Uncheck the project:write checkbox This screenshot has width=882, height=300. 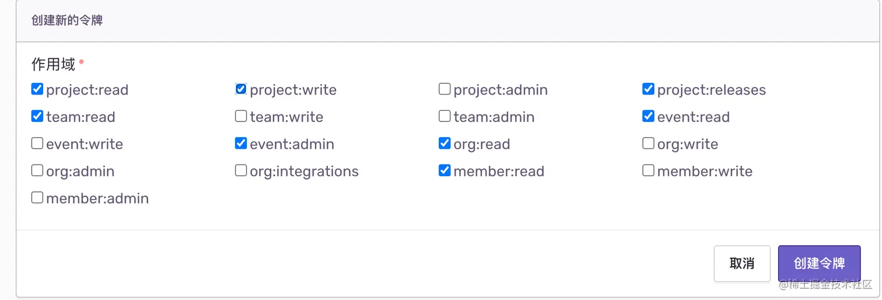coord(241,89)
